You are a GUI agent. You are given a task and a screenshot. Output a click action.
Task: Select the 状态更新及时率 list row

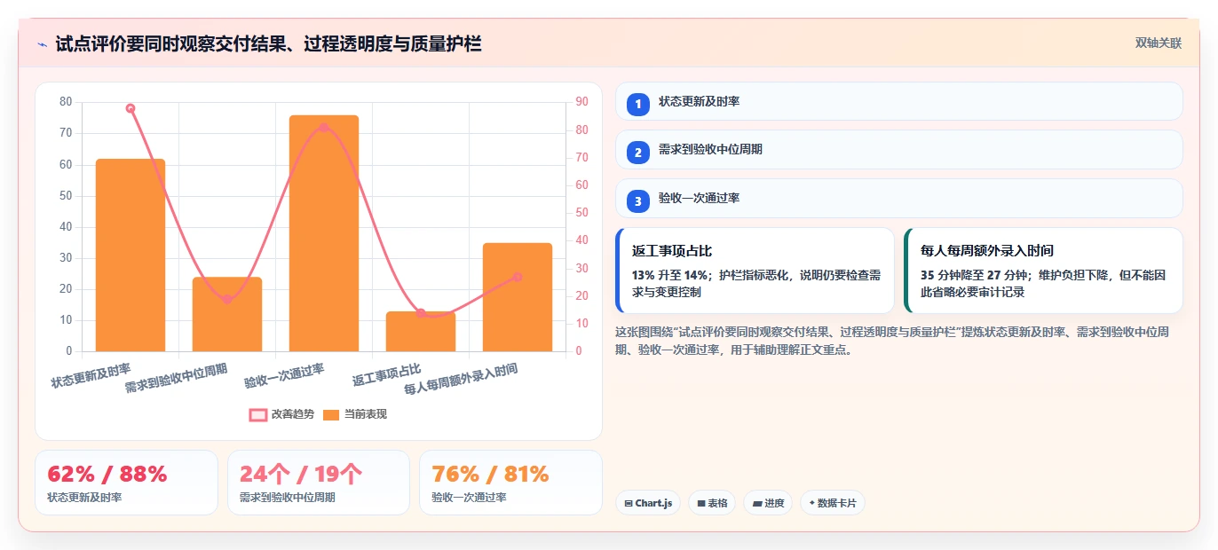click(898, 101)
